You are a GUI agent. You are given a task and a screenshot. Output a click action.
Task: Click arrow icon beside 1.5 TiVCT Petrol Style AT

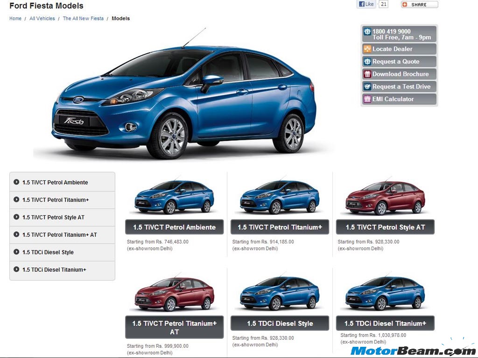pyautogui.click(x=16, y=217)
